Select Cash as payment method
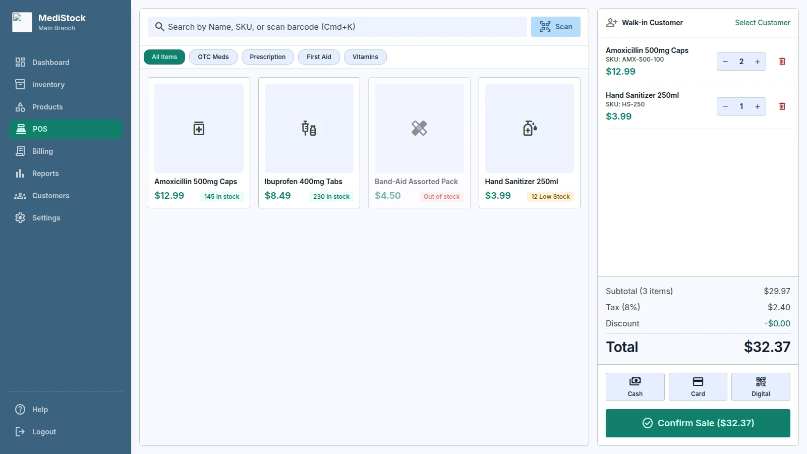Image resolution: width=807 pixels, height=454 pixels. (x=635, y=387)
